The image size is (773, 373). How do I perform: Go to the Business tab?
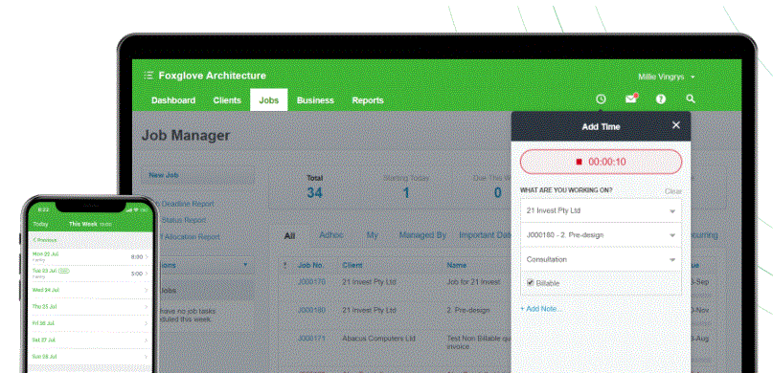coord(315,99)
